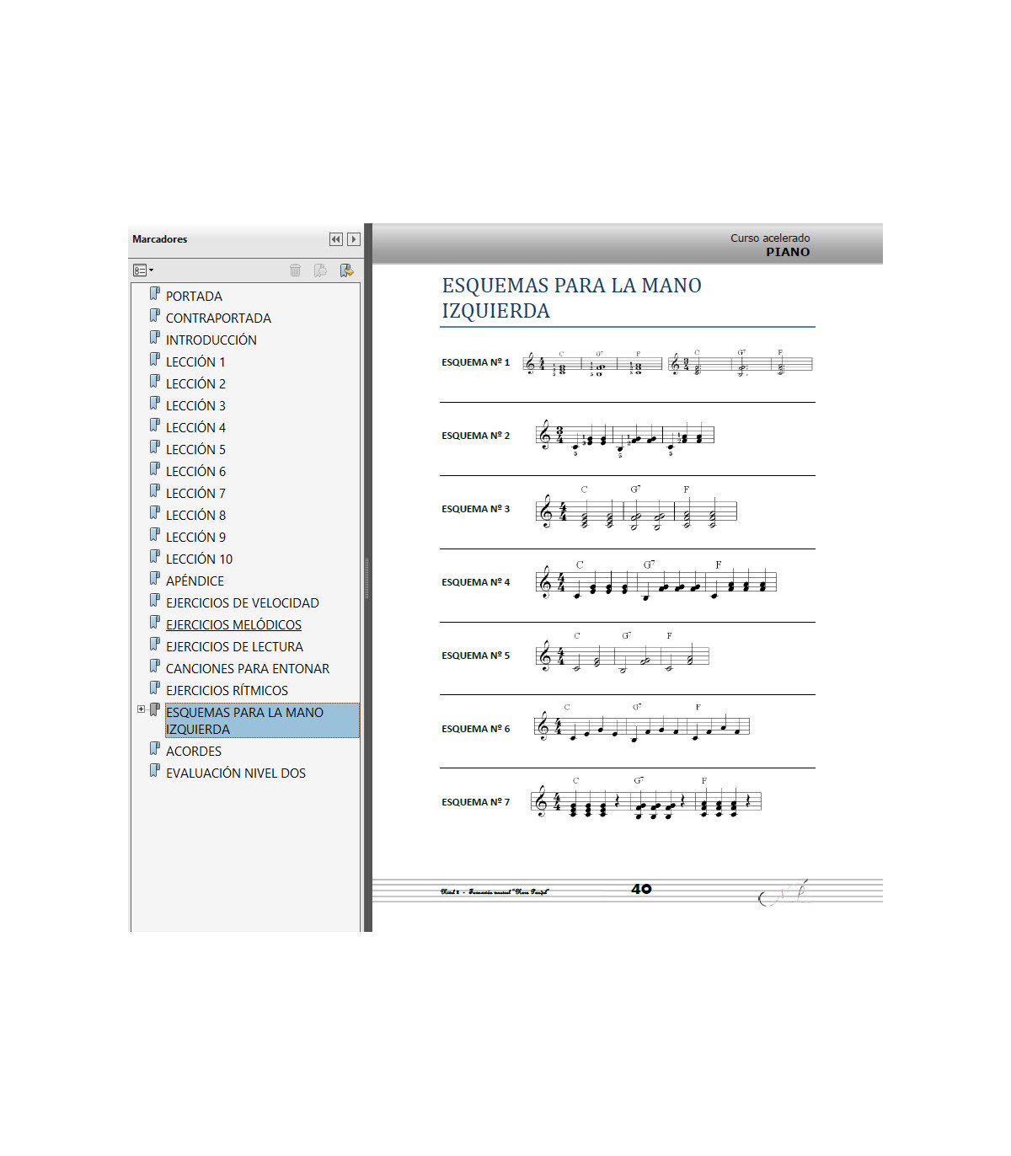Navigate to LECCIÓN 8 bookmark
1011x1156 pixels.
tap(195, 516)
